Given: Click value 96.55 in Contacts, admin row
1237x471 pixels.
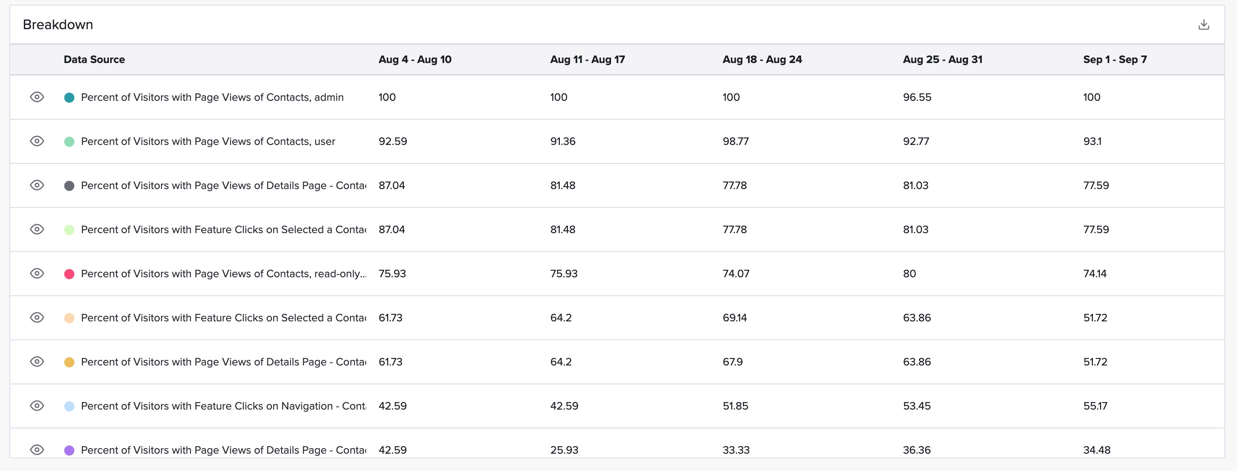Looking at the screenshot, I should coord(917,97).
